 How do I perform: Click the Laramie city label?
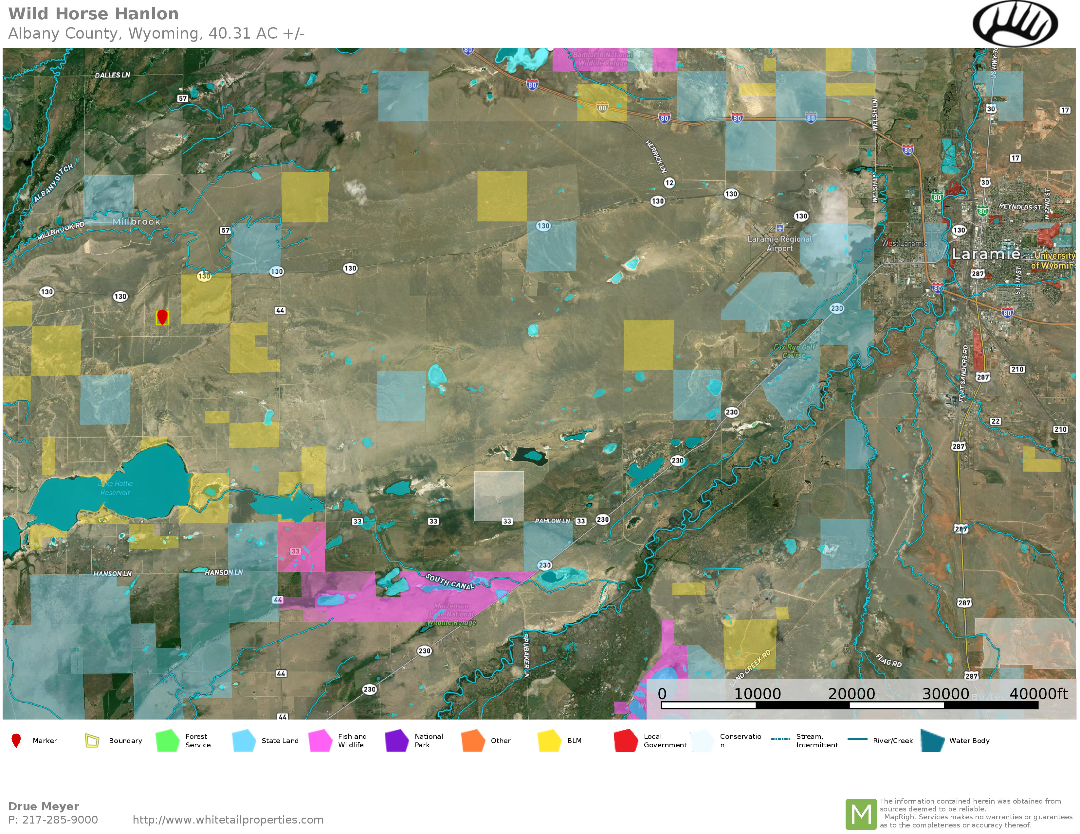click(x=985, y=254)
